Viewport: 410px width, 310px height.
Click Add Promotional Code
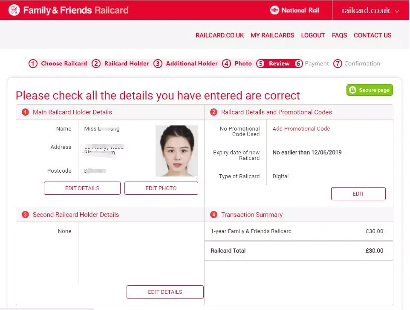[x=301, y=128]
